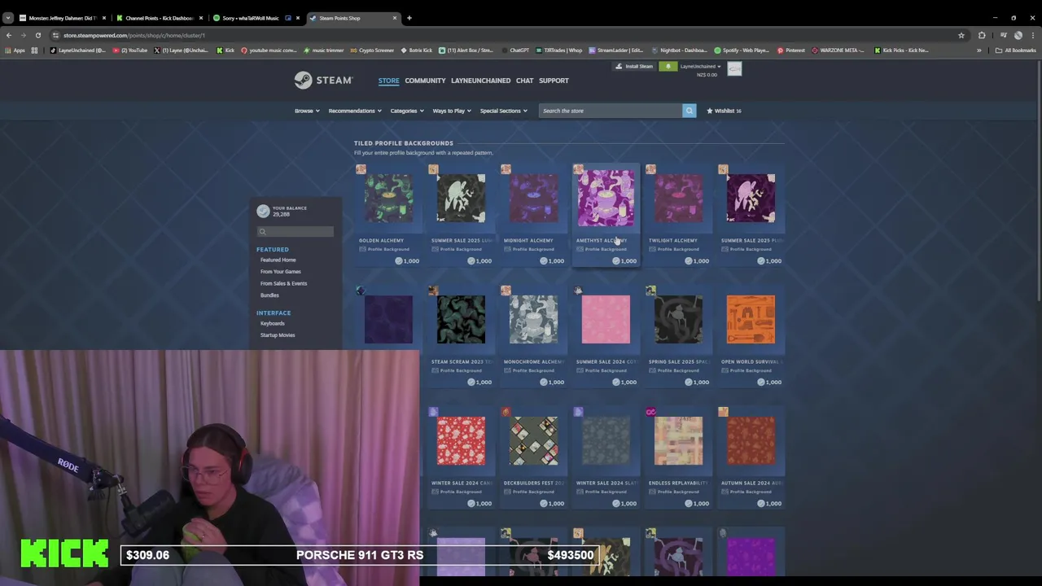Image resolution: width=1042 pixels, height=586 pixels.
Task: Select the Twilight Alchemy background thumbnail
Action: (x=678, y=198)
